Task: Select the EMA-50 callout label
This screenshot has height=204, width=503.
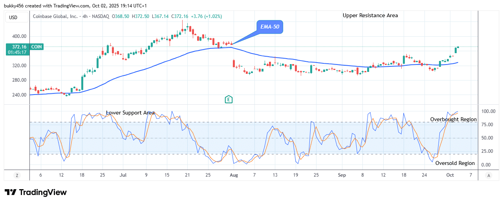Action: tap(270, 27)
